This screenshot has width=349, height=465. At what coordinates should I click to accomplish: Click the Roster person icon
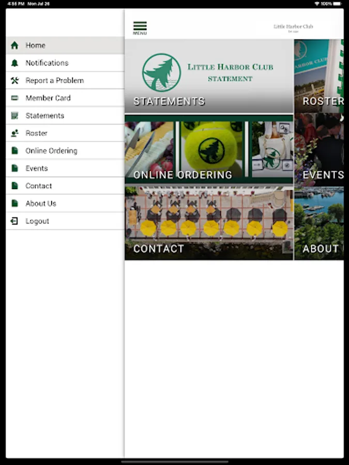[x=14, y=133]
